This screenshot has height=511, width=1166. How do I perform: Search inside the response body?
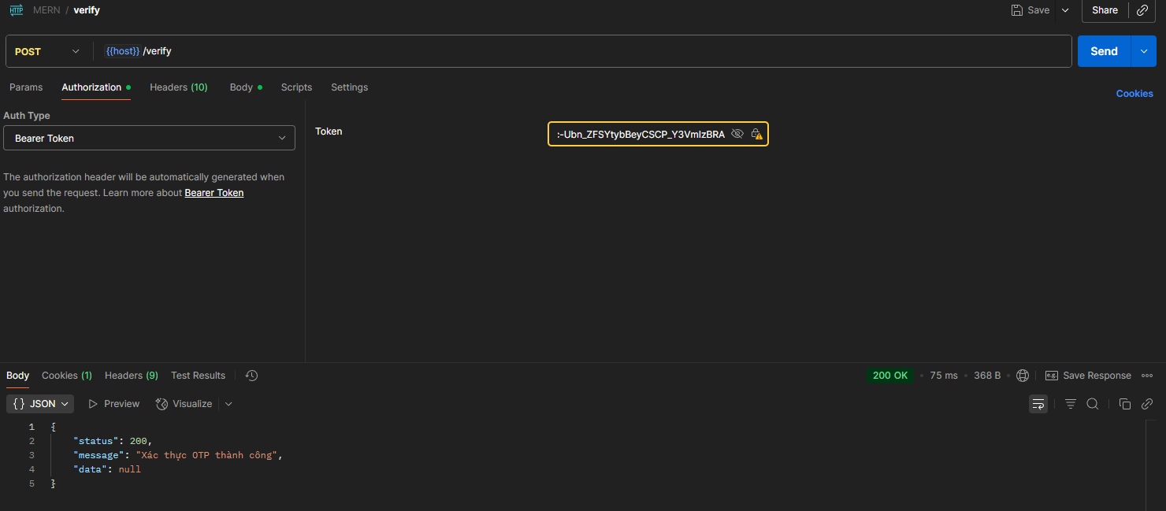[x=1093, y=404]
